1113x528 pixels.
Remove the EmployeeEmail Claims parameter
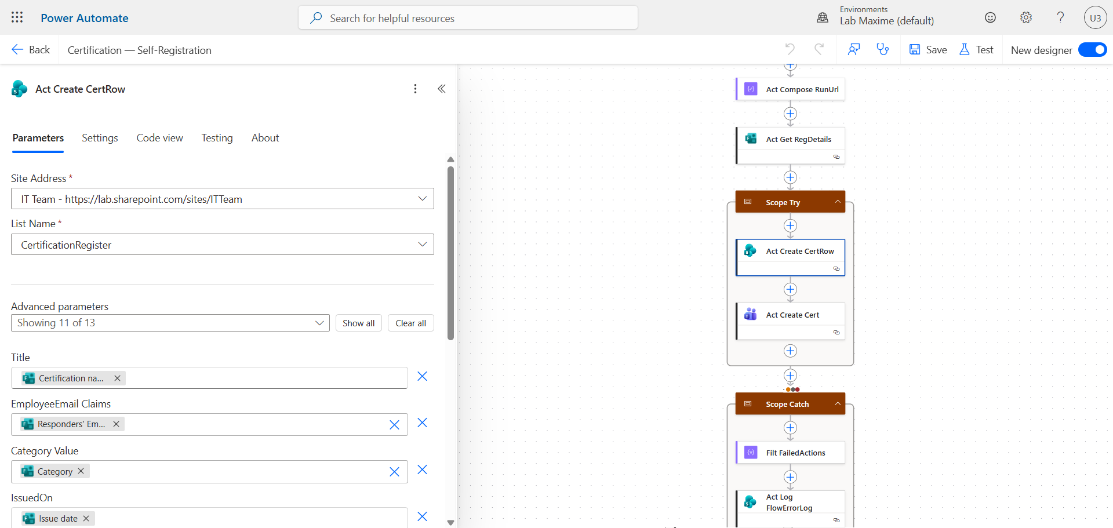pos(423,423)
